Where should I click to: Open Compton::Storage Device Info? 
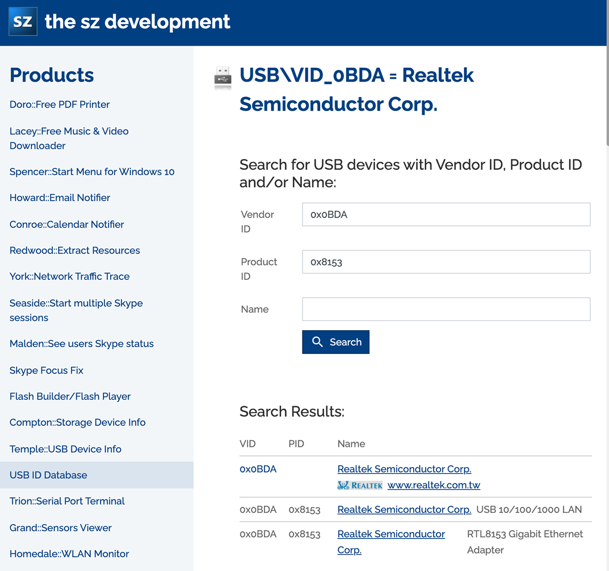point(78,422)
